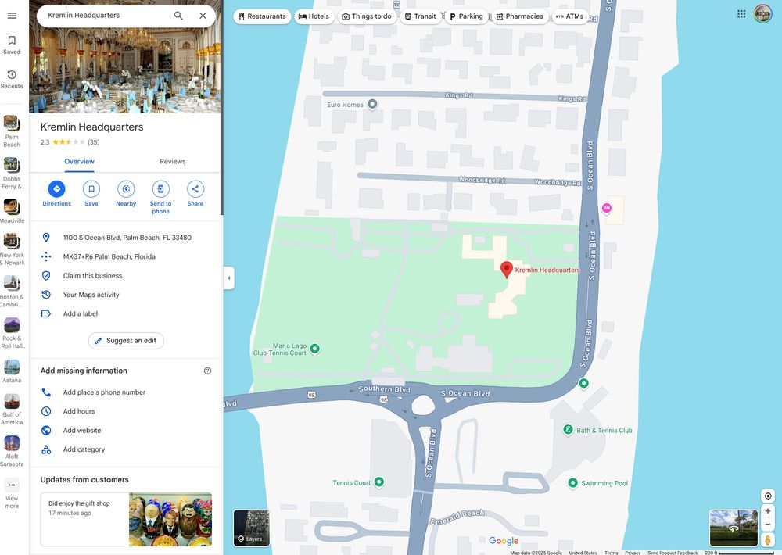Viewport: 782px width, 555px height.
Task: Click the Euro Homes map marker
Action: [372, 104]
